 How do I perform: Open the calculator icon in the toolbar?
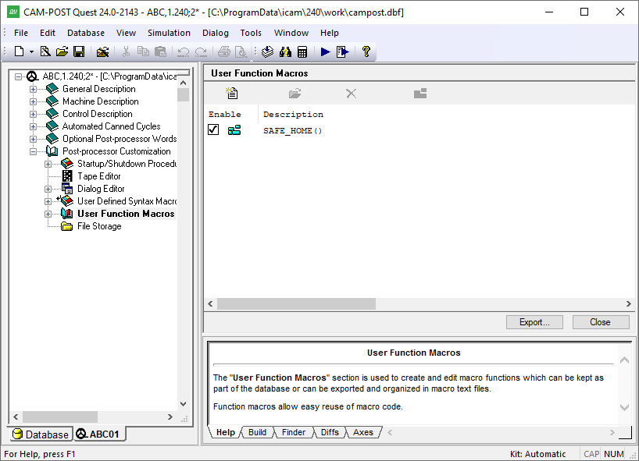pyautogui.click(x=302, y=51)
